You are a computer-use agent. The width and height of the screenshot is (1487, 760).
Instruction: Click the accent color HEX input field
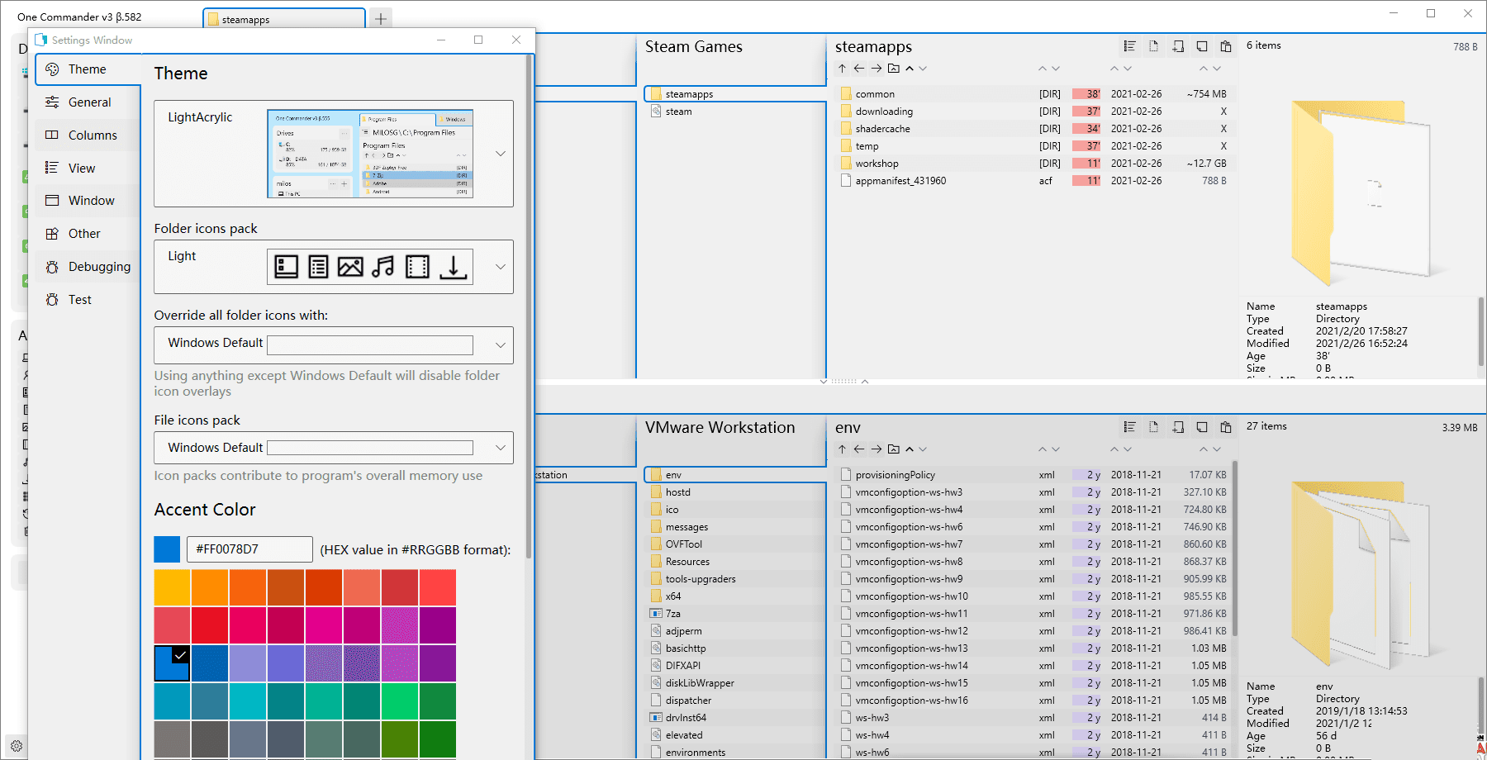click(x=249, y=549)
